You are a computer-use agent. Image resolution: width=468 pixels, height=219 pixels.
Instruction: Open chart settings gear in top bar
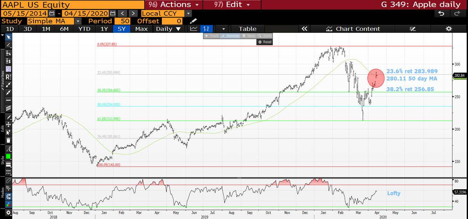(449, 29)
